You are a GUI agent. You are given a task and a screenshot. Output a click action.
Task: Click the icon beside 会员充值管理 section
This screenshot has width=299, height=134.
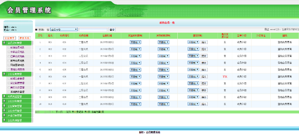[x=4, y=96]
